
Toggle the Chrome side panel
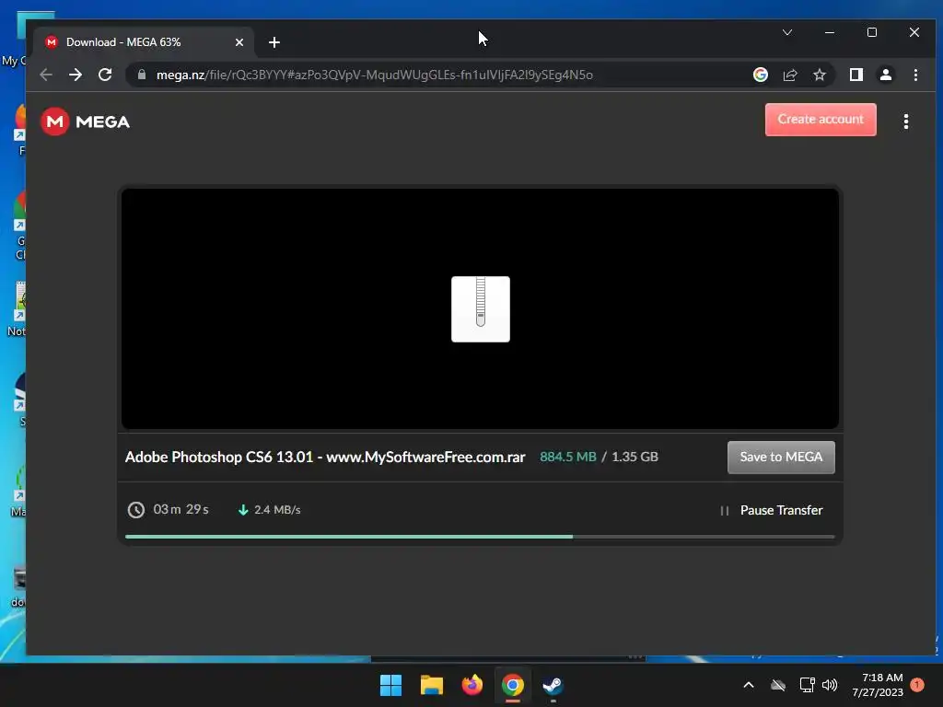[x=856, y=75]
